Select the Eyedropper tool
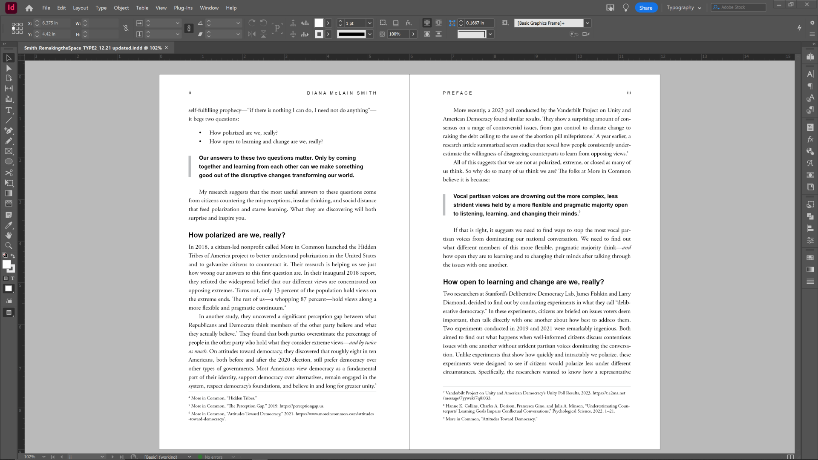Image resolution: width=818 pixels, height=460 pixels. click(x=9, y=225)
